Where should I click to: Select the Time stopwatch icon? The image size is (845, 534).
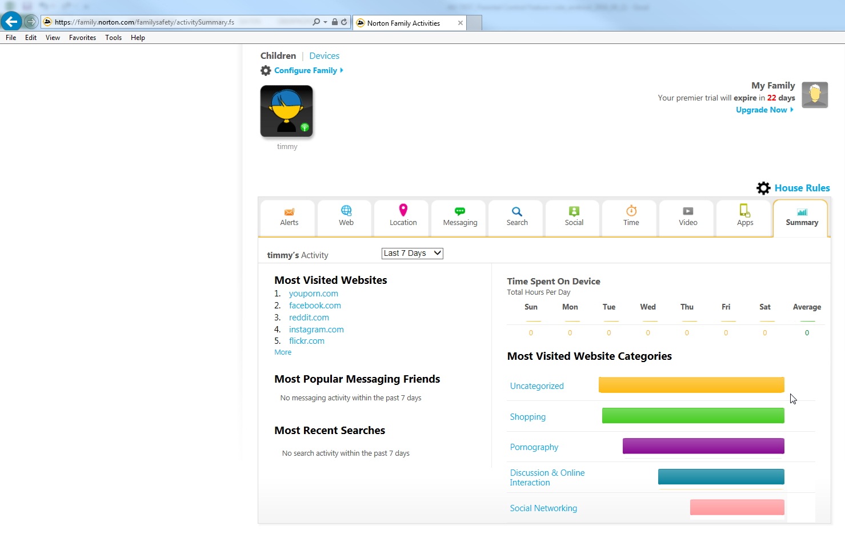[x=631, y=211]
